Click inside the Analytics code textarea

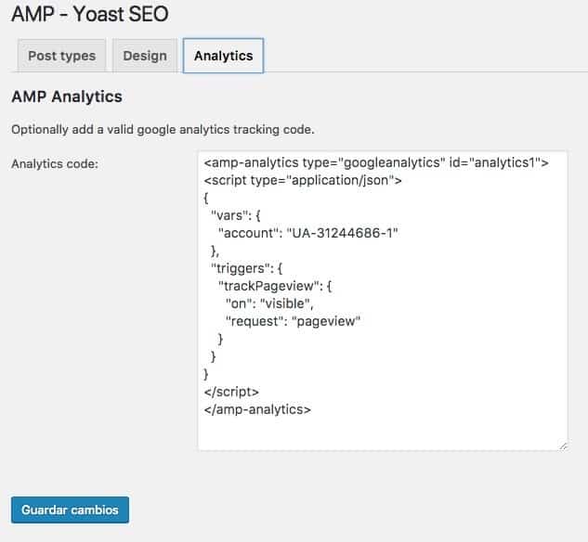click(383, 301)
